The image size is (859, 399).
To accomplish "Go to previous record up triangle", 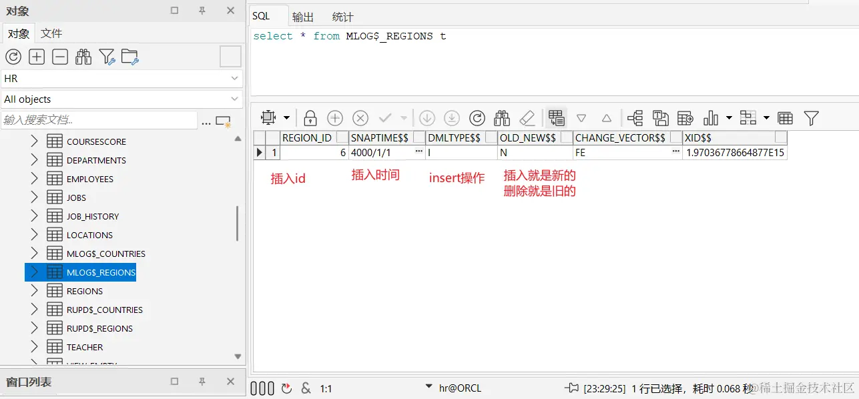I will [x=606, y=118].
